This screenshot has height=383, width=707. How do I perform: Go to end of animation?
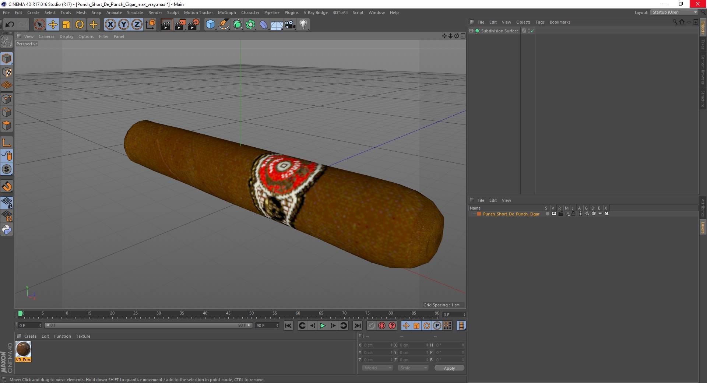pyautogui.click(x=357, y=326)
